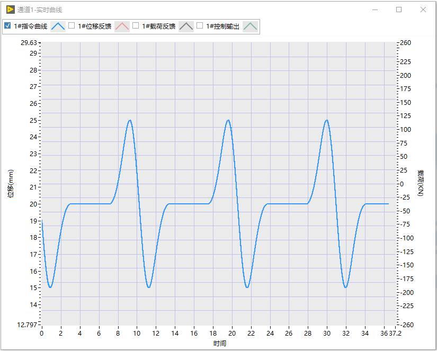Viewport: 437px width, 351px height.
Task: Select the left axis maximum value 29.63
Action: 30,43
